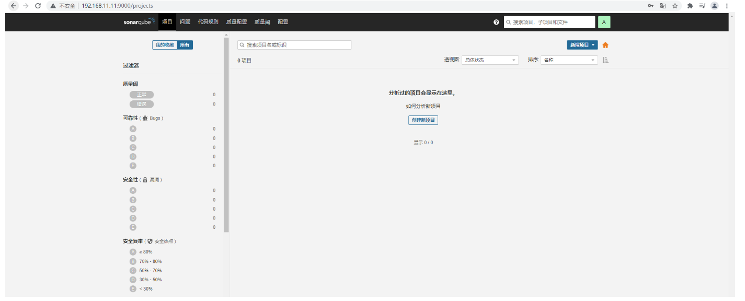Viewport: 745px width, 301px height.
Task: Filter security by rating B
Action: (x=133, y=200)
